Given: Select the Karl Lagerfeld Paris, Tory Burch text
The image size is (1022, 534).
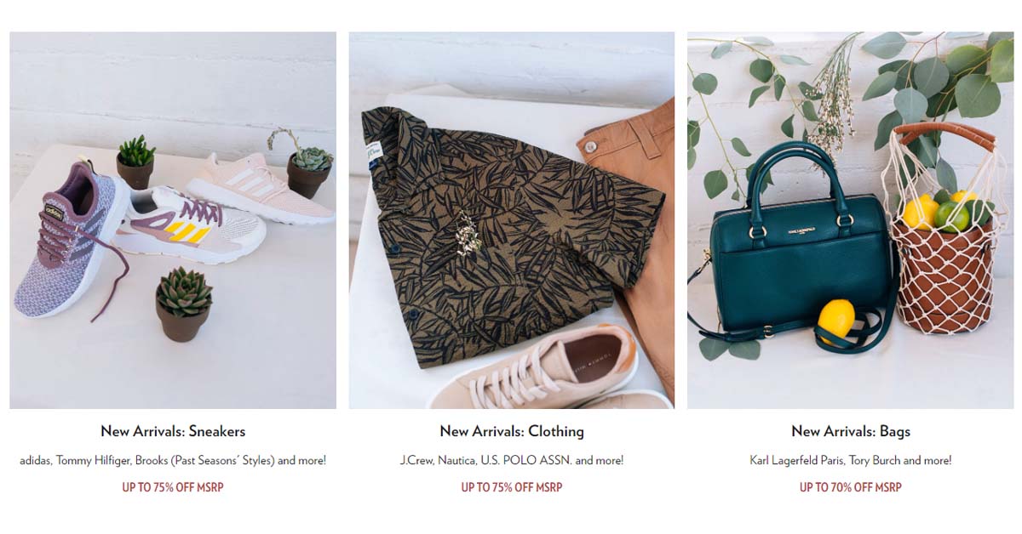Looking at the screenshot, I should (x=851, y=461).
